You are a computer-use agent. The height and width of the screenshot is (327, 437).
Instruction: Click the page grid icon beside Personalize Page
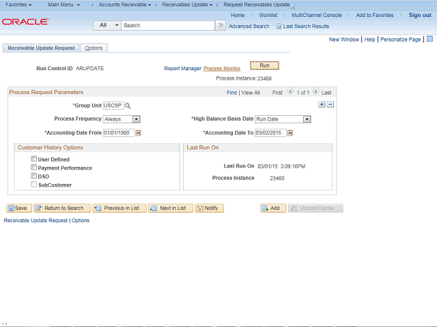(x=429, y=39)
